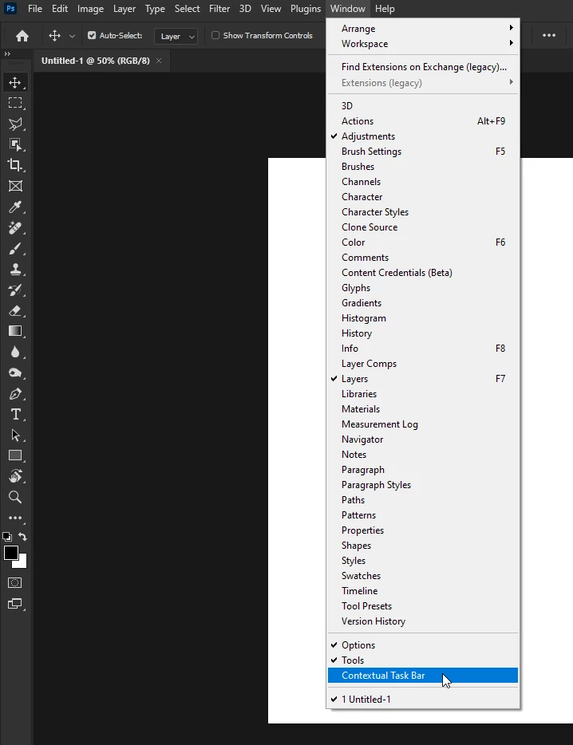The image size is (573, 745).
Task: Expand the toolbar with double-arrow
Action: (7, 54)
